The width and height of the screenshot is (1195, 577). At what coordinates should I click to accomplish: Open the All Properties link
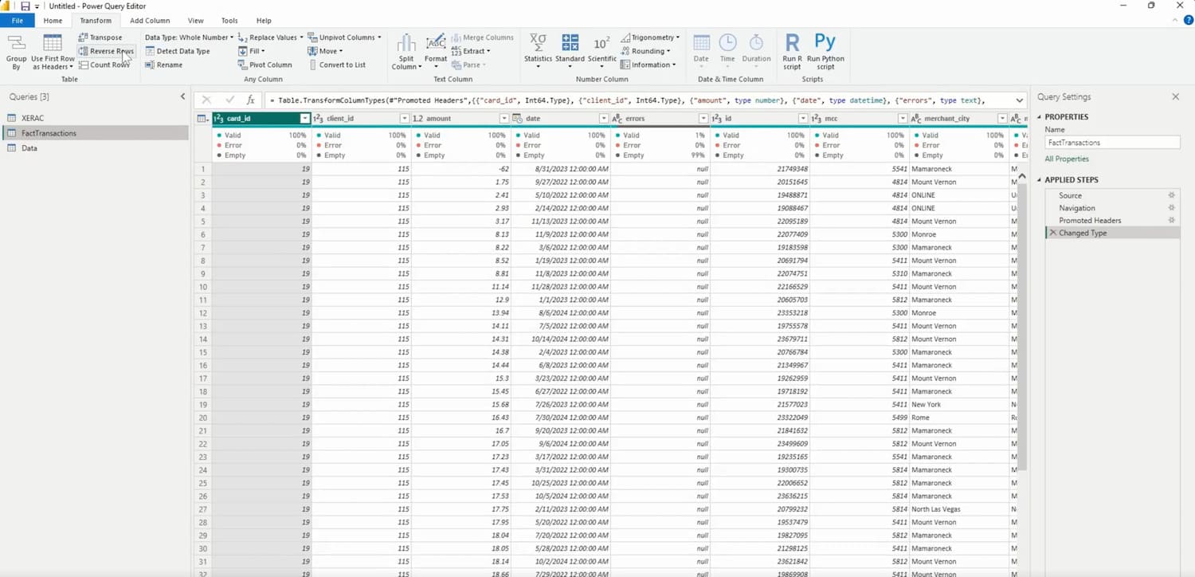coord(1066,159)
